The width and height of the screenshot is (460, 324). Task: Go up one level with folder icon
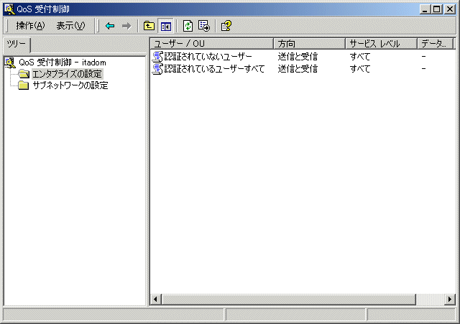coord(149,26)
